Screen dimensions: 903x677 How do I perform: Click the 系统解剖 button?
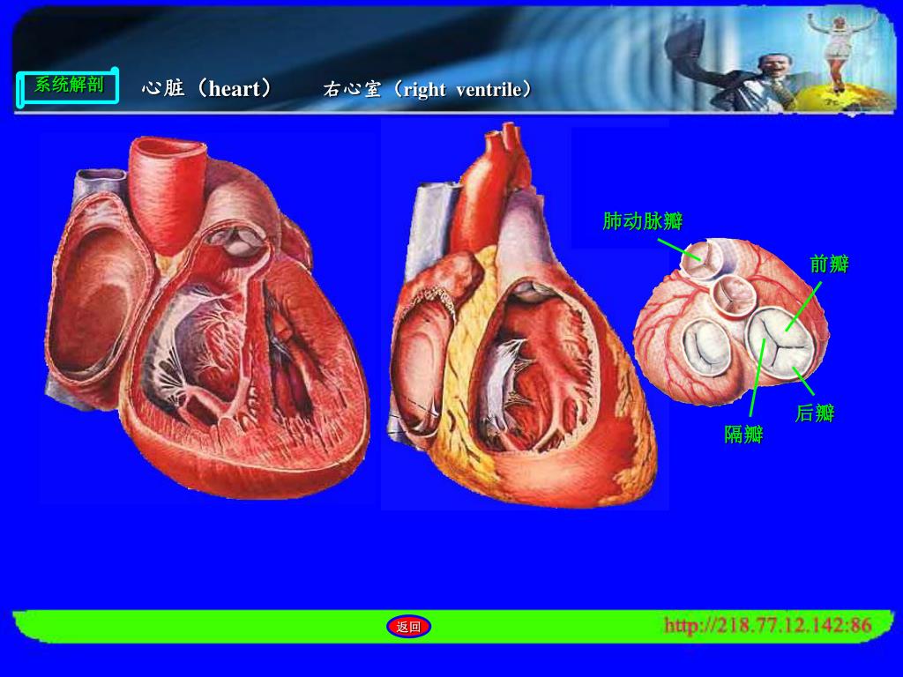tap(67, 86)
